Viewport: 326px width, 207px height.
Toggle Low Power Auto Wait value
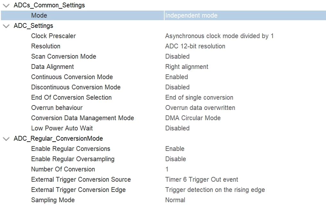coord(177,128)
